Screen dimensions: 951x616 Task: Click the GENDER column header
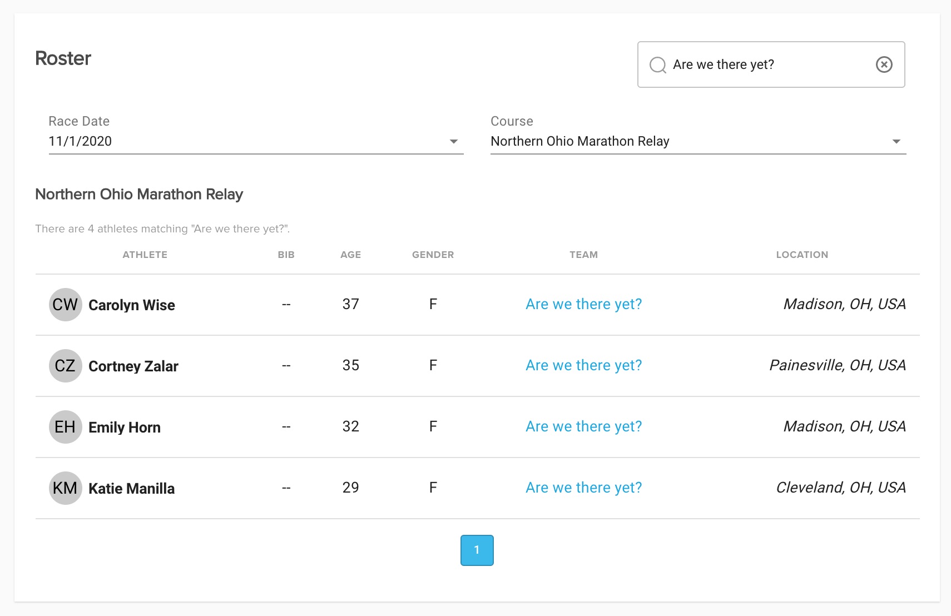(x=433, y=255)
